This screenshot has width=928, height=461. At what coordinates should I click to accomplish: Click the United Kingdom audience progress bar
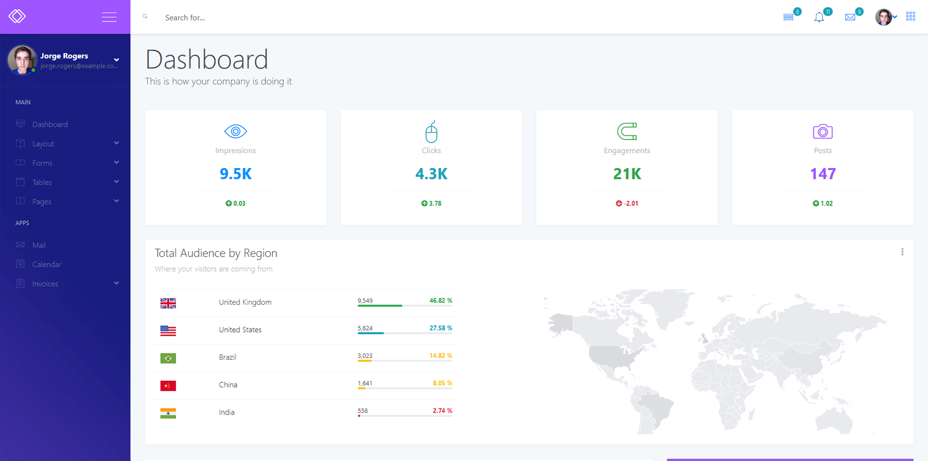coord(404,306)
